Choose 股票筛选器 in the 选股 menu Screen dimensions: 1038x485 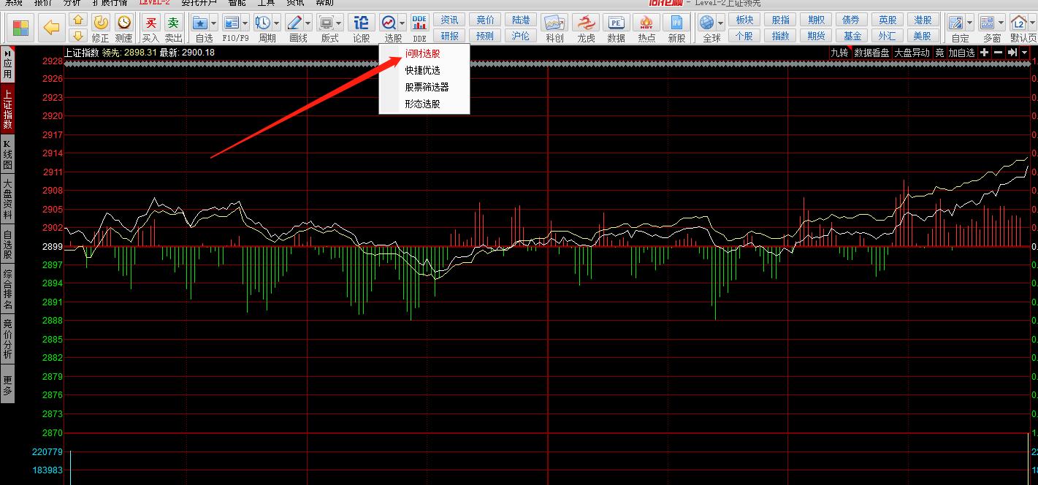pyautogui.click(x=427, y=87)
